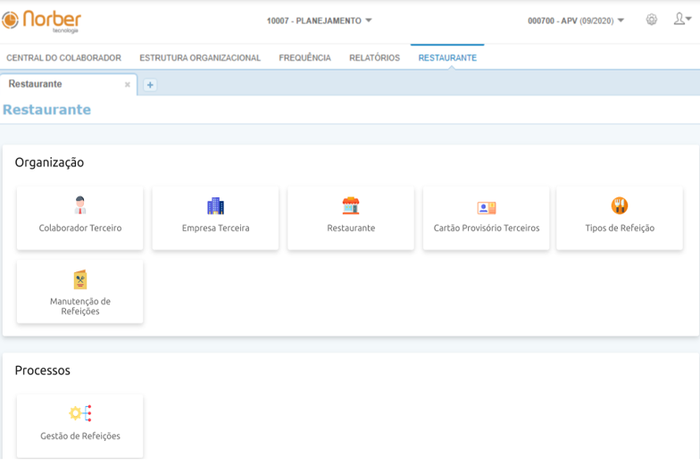
Task: Click the Empresa Terceira building icon
Action: coord(215,206)
